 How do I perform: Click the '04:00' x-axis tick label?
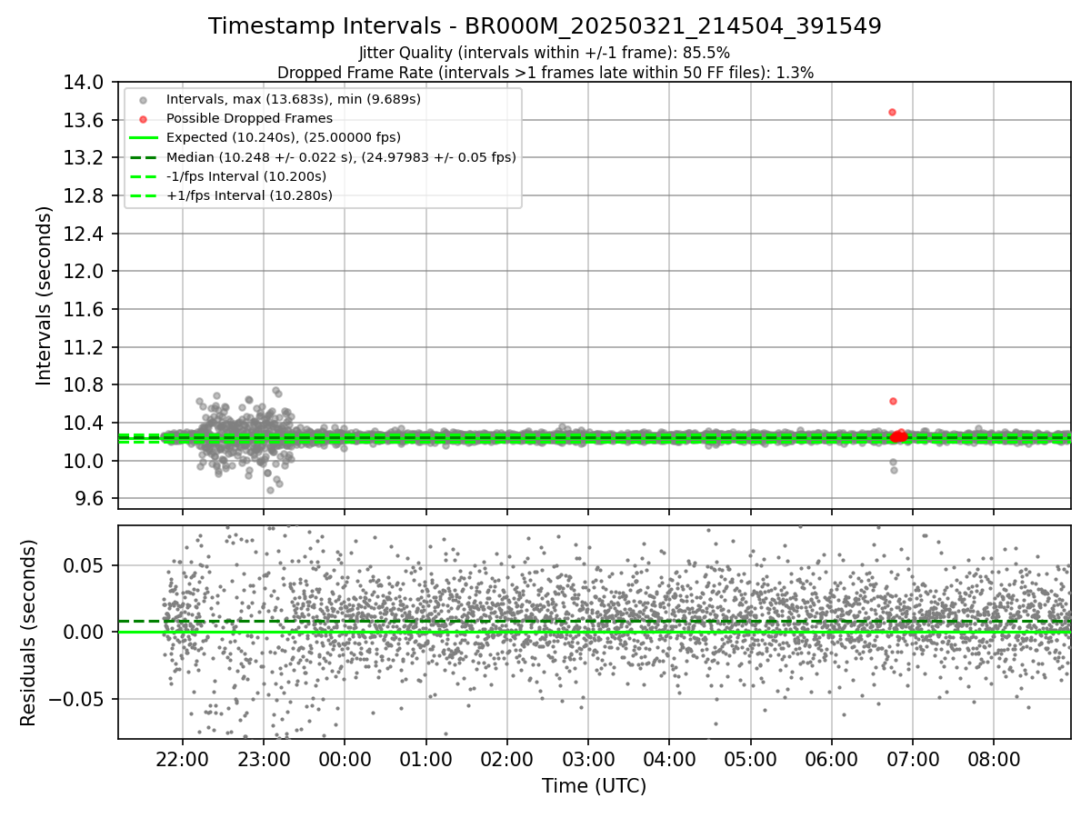[x=669, y=760]
